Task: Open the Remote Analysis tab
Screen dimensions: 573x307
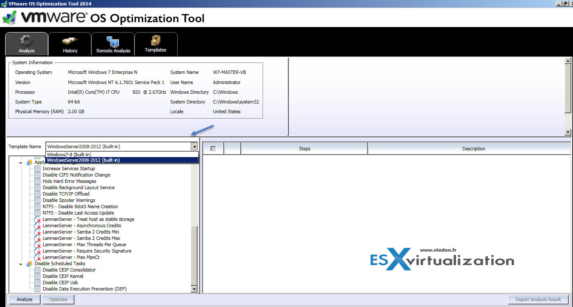Action: pyautogui.click(x=113, y=43)
